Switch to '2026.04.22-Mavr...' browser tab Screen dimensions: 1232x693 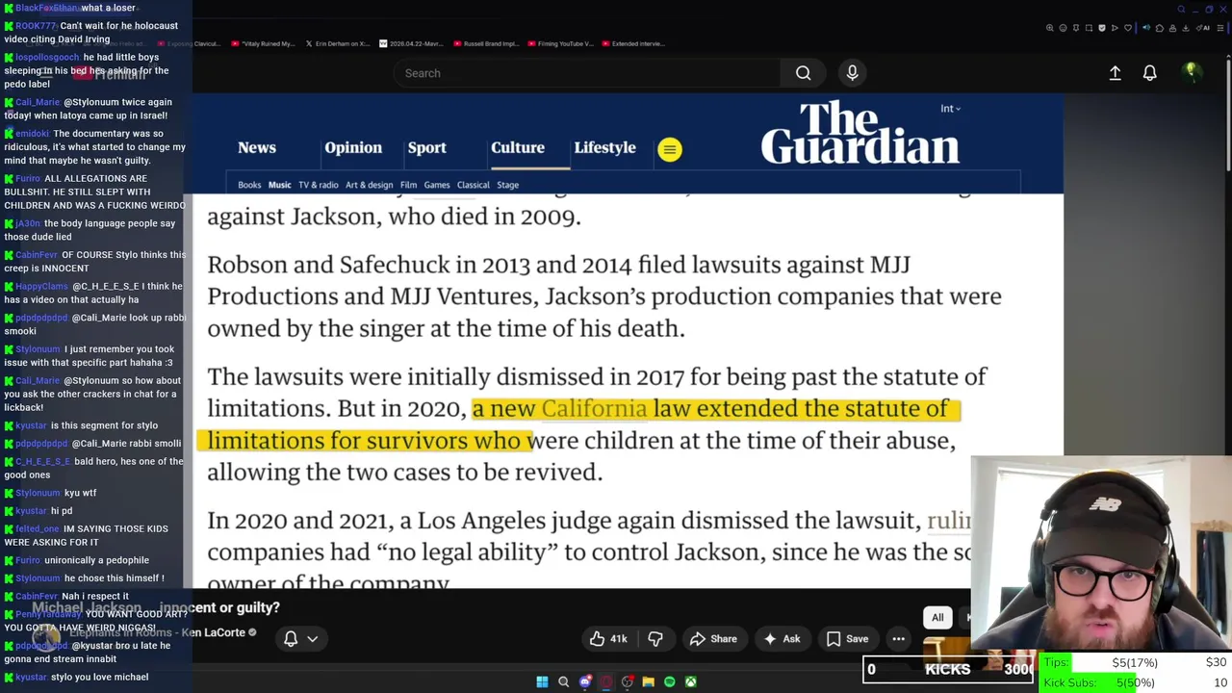pyautogui.click(x=411, y=43)
